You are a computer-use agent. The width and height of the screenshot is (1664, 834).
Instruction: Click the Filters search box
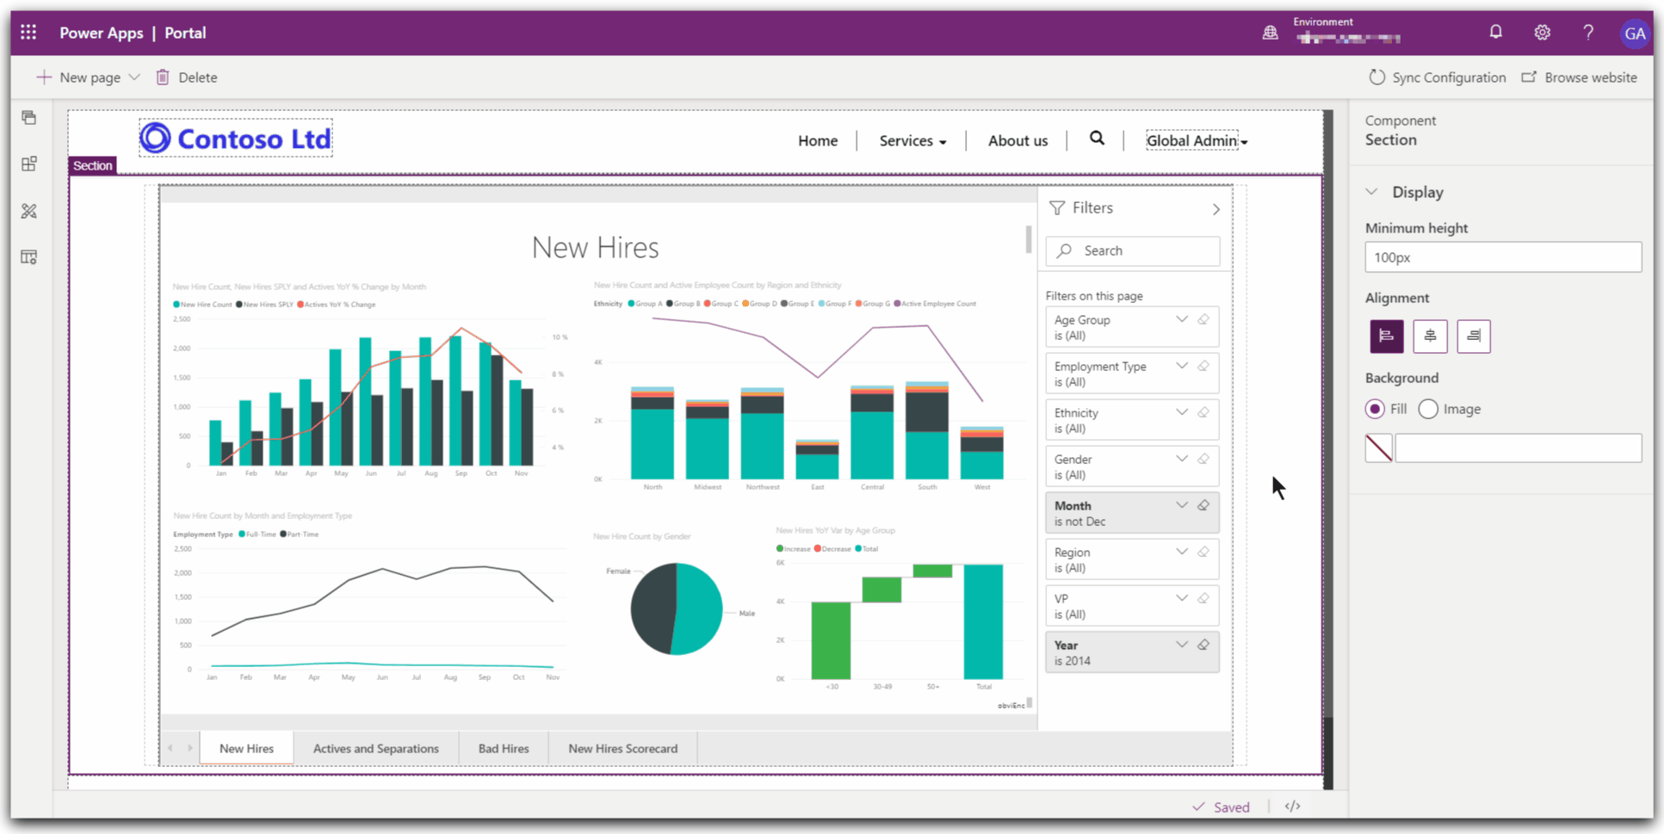point(1132,250)
